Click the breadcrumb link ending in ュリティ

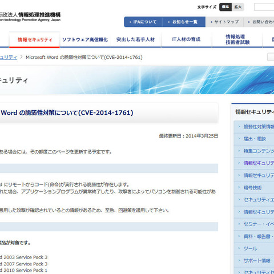click(x=9, y=57)
